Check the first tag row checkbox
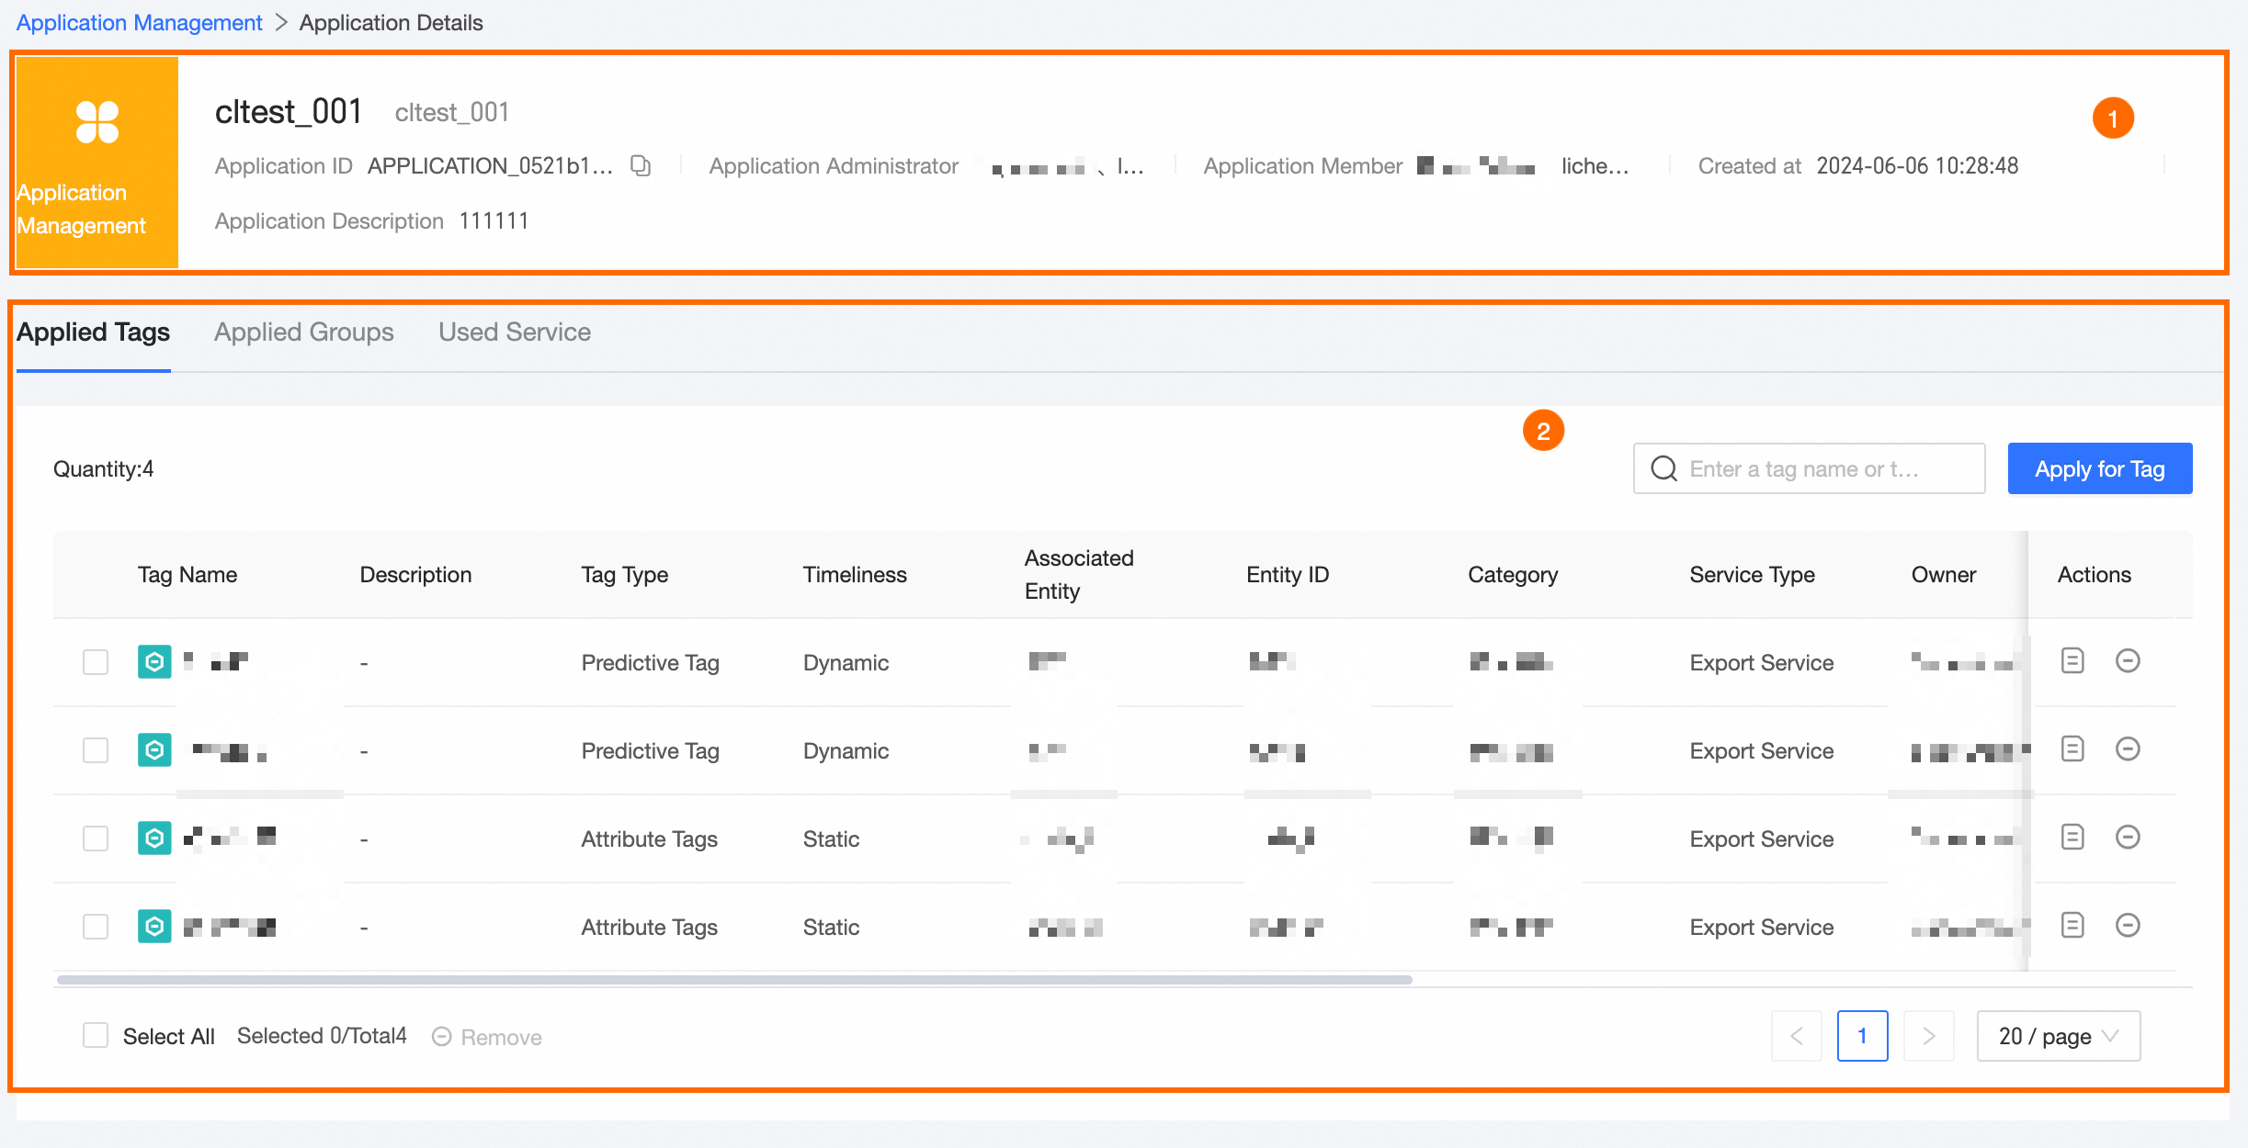This screenshot has width=2248, height=1148. 96,662
